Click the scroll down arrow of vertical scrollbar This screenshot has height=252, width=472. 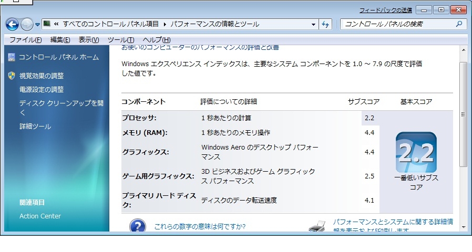pos(463,227)
